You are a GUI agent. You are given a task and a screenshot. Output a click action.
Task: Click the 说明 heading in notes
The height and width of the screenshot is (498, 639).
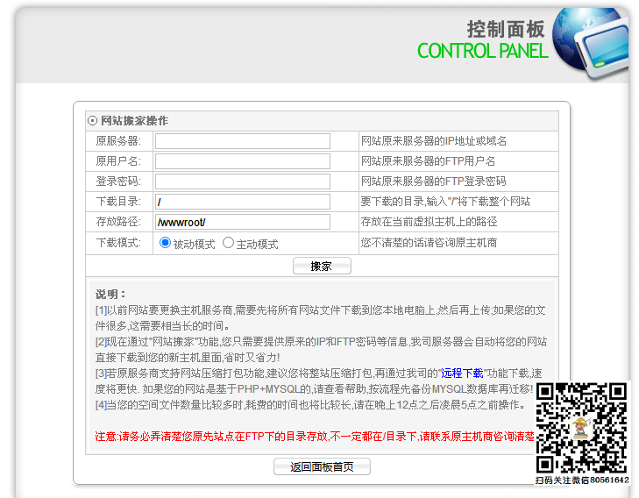110,294
